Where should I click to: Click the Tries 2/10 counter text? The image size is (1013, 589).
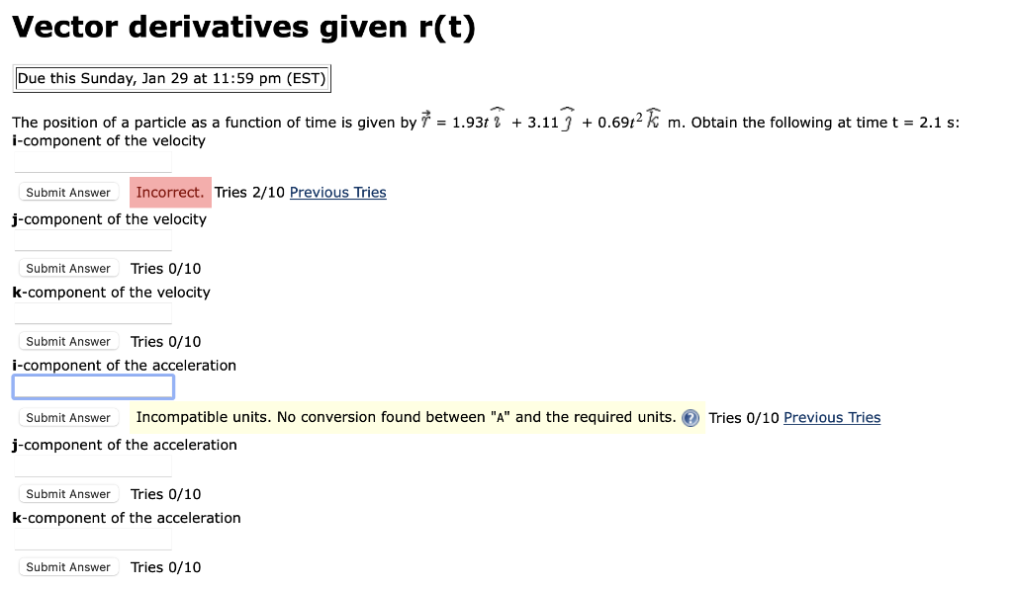click(250, 192)
